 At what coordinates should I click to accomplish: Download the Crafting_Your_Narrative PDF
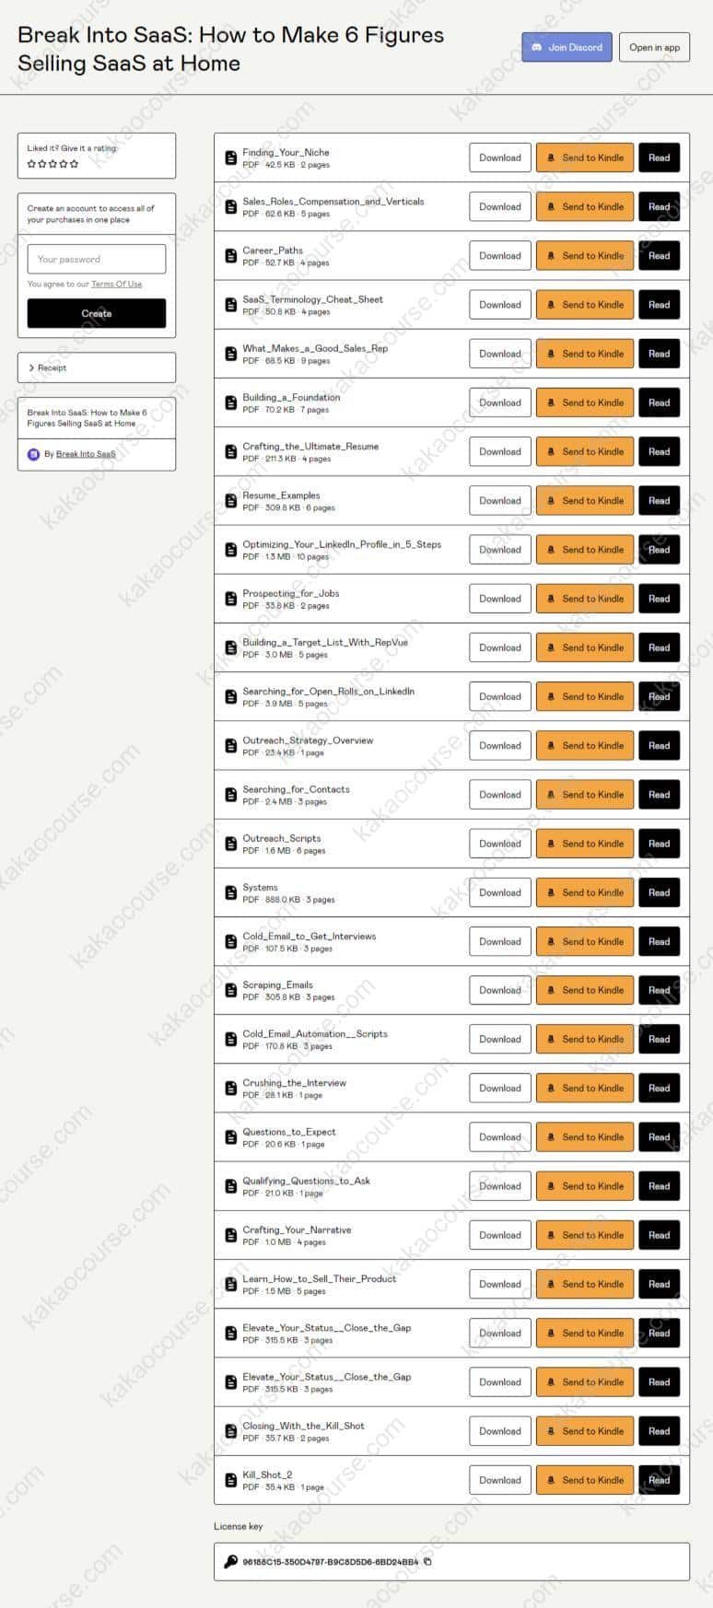(x=500, y=1235)
